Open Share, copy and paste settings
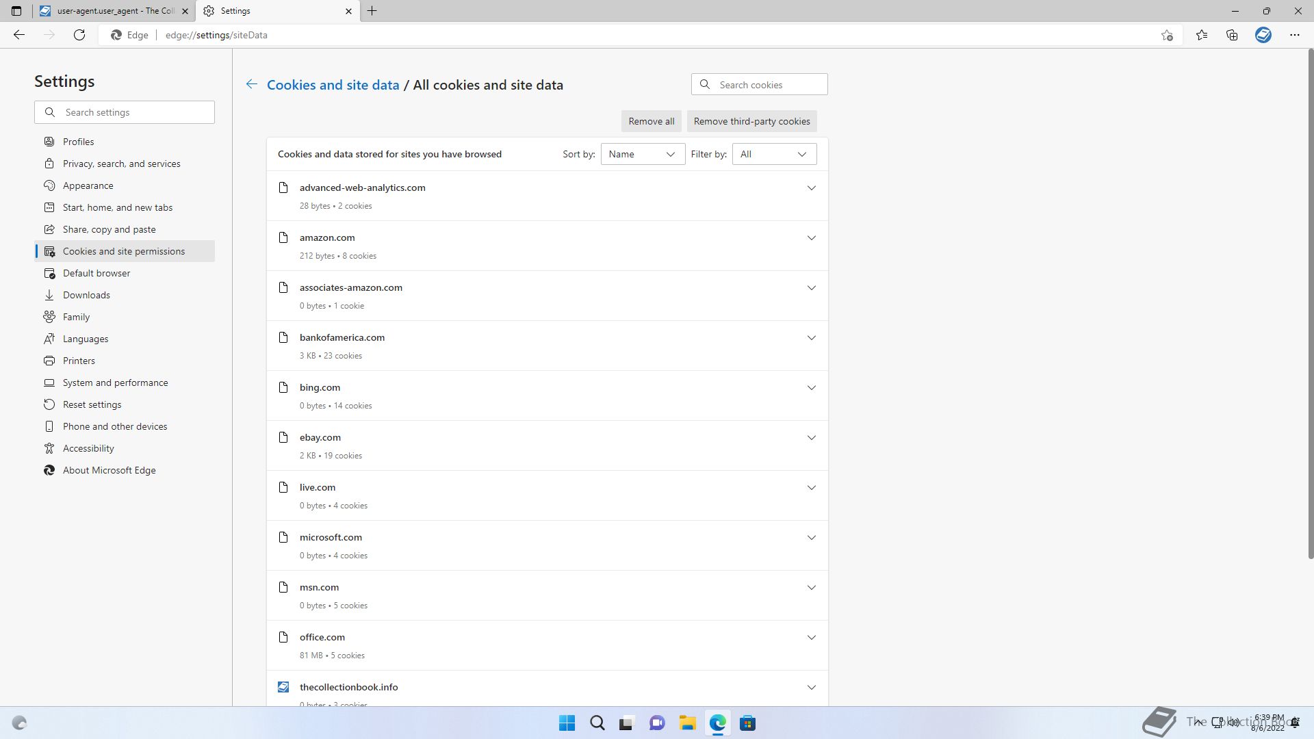Screen dimensions: 1314x739 pyautogui.click(x=125, y=229)
